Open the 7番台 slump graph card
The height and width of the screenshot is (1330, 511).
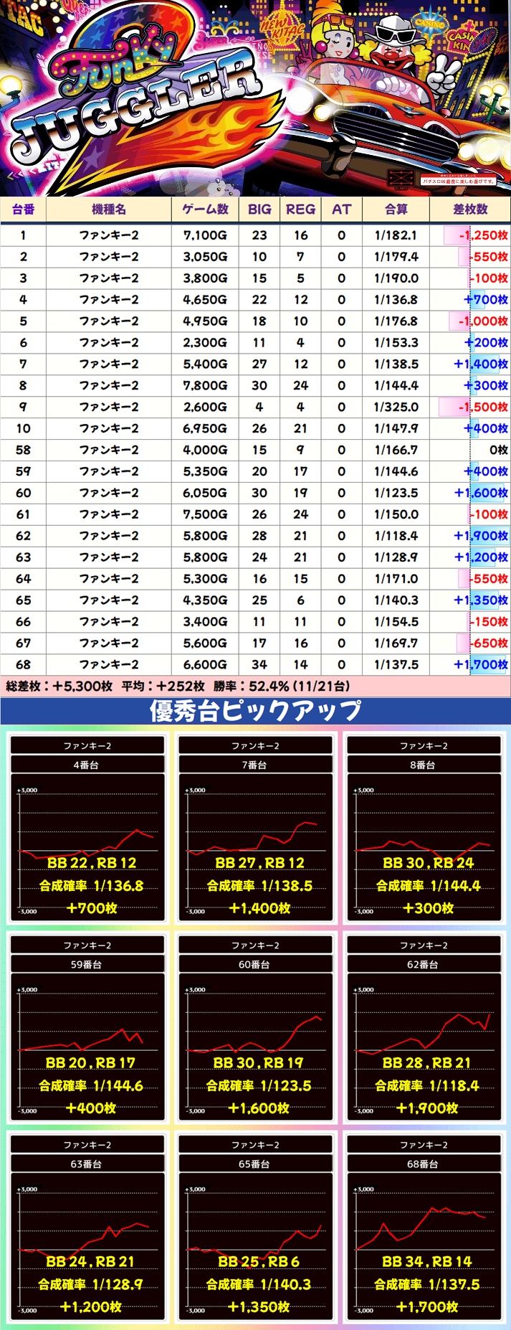pyautogui.click(x=255, y=829)
